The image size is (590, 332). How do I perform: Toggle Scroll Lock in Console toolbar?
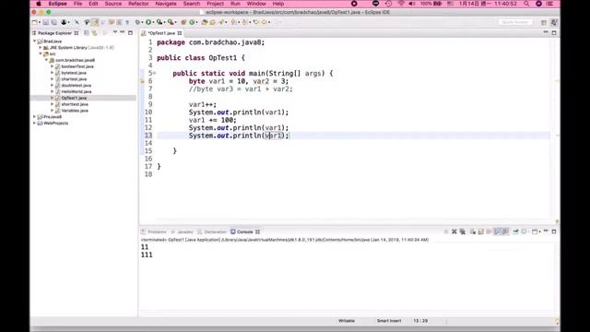[480, 231]
